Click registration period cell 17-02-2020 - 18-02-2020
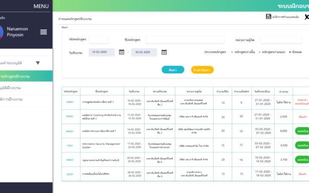This screenshot has width=309, height=193. tap(263, 173)
